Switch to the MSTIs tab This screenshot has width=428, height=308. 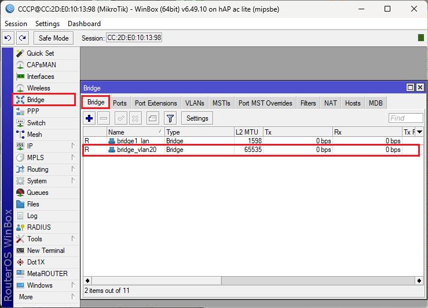click(221, 103)
